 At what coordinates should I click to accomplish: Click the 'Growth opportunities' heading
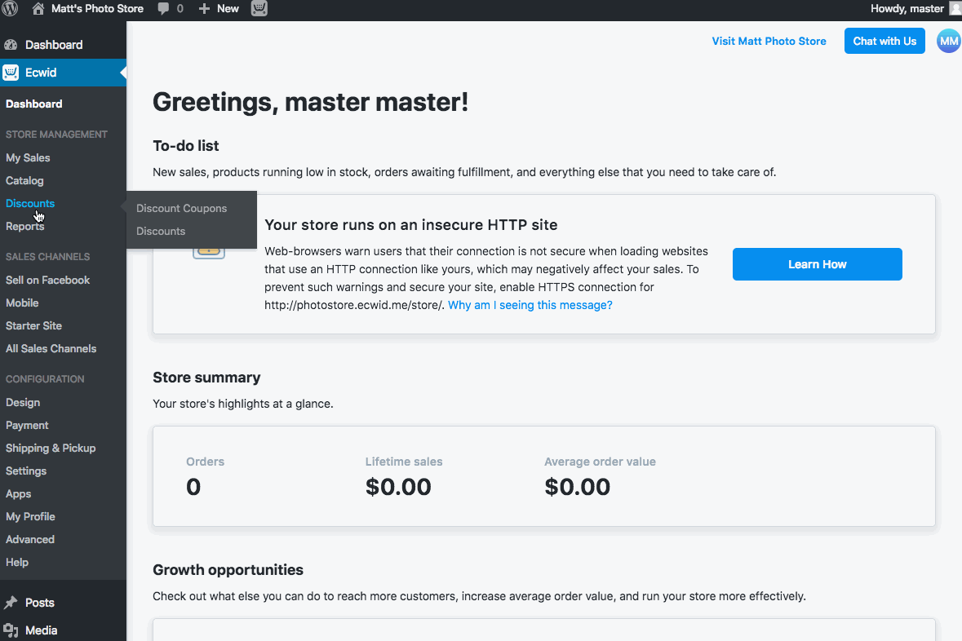(228, 570)
